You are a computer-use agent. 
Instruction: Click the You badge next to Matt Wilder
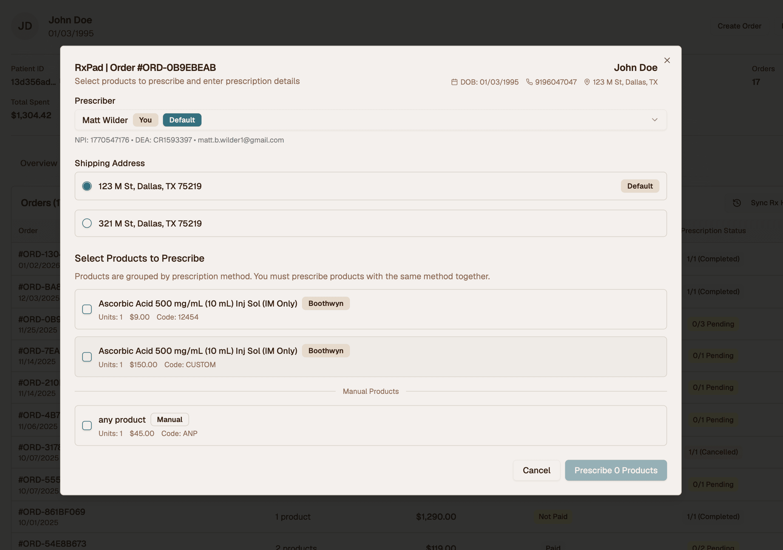[145, 119]
